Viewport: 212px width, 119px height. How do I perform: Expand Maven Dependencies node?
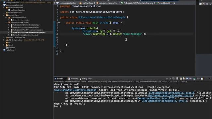click(4, 37)
